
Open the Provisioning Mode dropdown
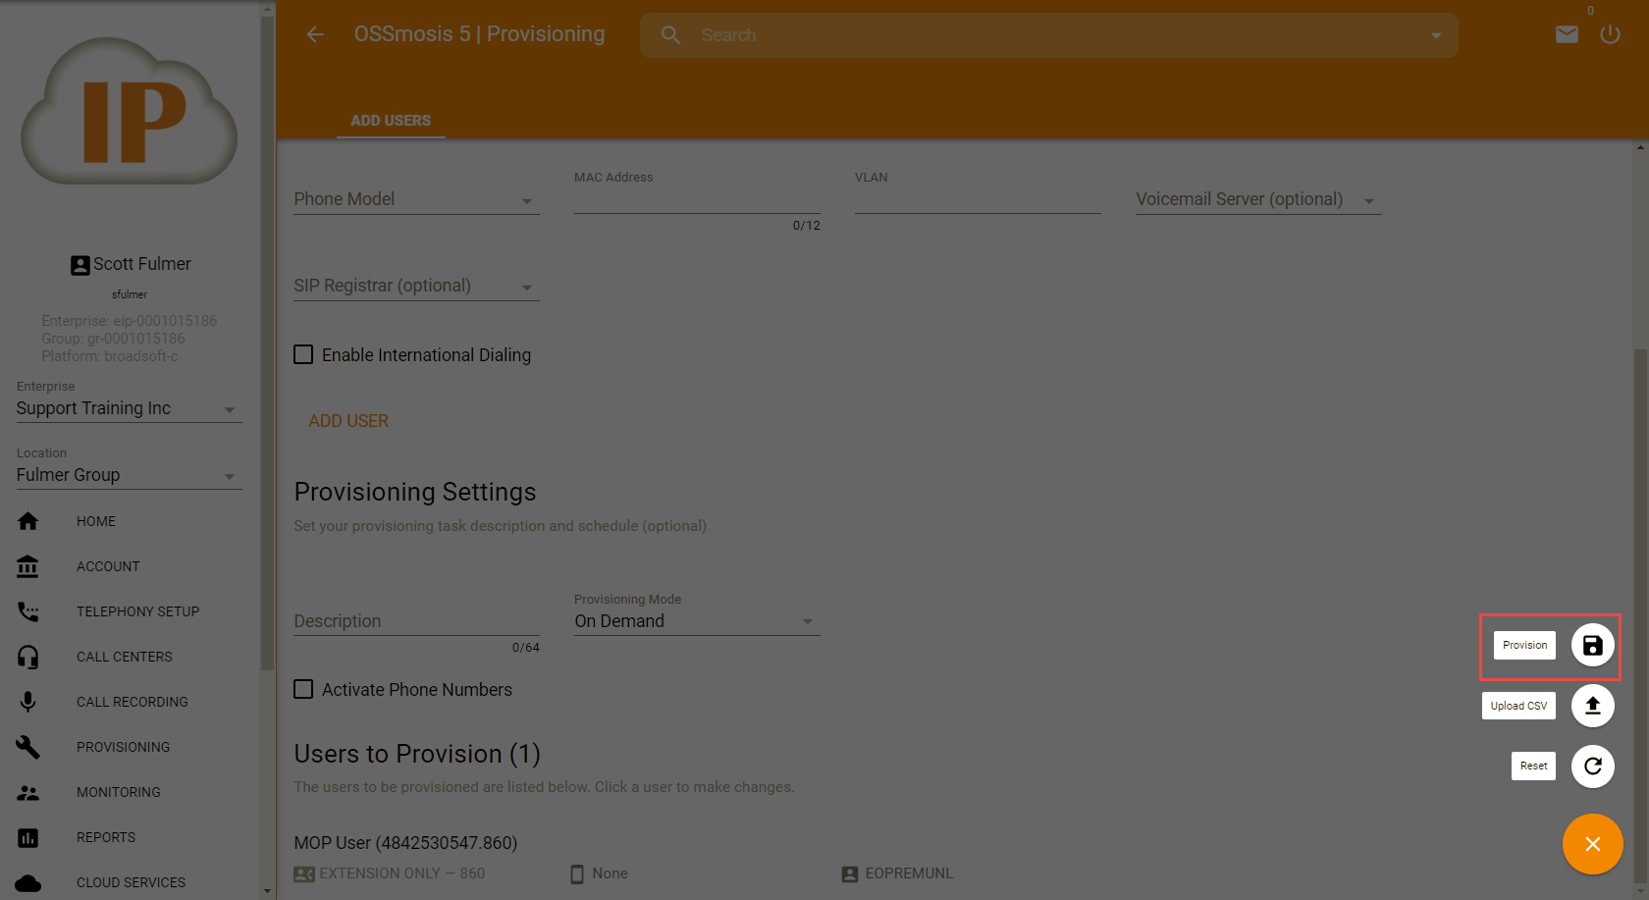click(696, 621)
